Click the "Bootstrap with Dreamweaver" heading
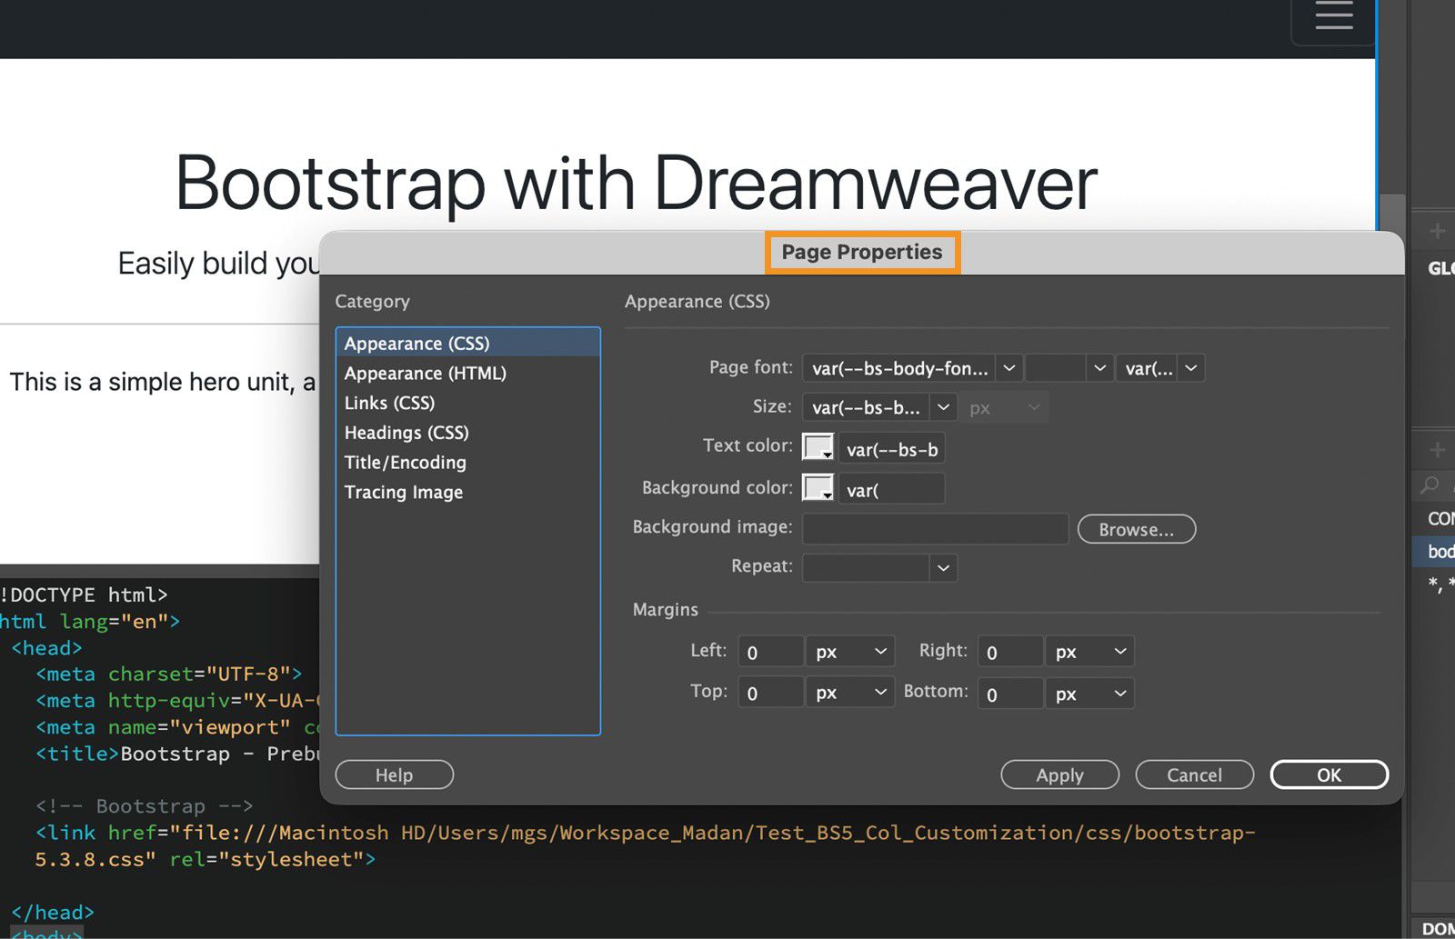Viewport: 1455px width, 939px height. point(637,183)
